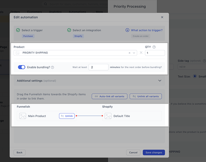Clear the PRIORITY SHIPPING product selection
This screenshot has width=206, height=162.
click(130, 53)
